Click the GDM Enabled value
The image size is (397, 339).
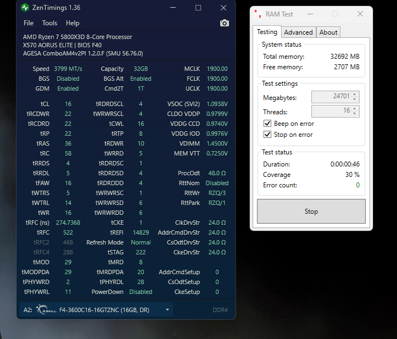coord(68,88)
